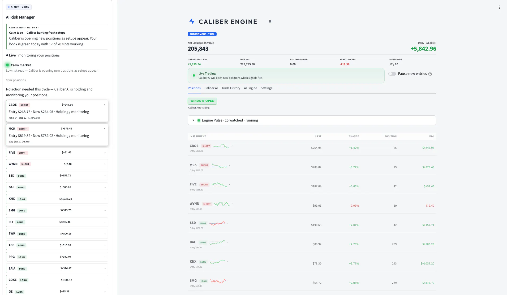The image size is (507, 295).
Task: Sort by the POSITION column header
Action: click(390, 136)
